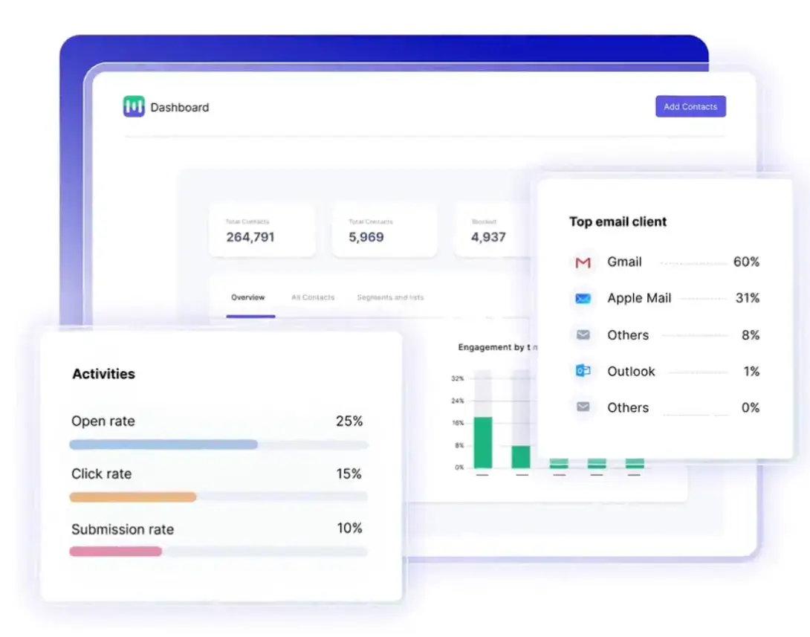Image resolution: width=810 pixels, height=637 pixels.
Task: Click the Gmail 60% percentage value
Action: 746,262
